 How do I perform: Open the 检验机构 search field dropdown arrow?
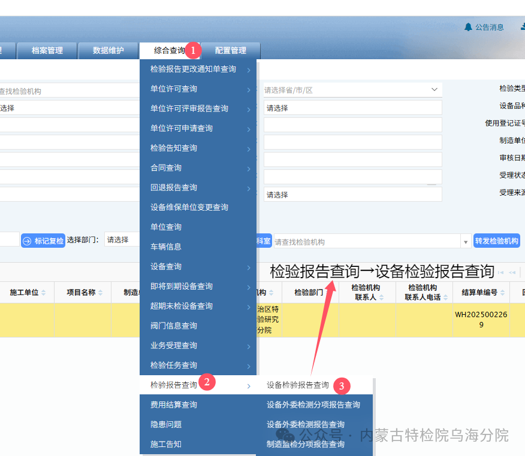[466, 240]
